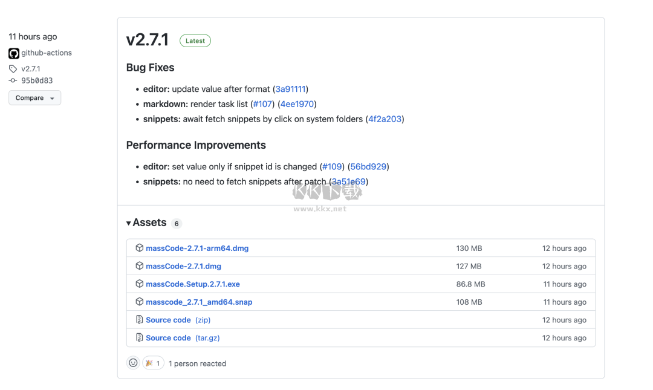Click the file icon for Source code (tar.gz)

coord(139,337)
